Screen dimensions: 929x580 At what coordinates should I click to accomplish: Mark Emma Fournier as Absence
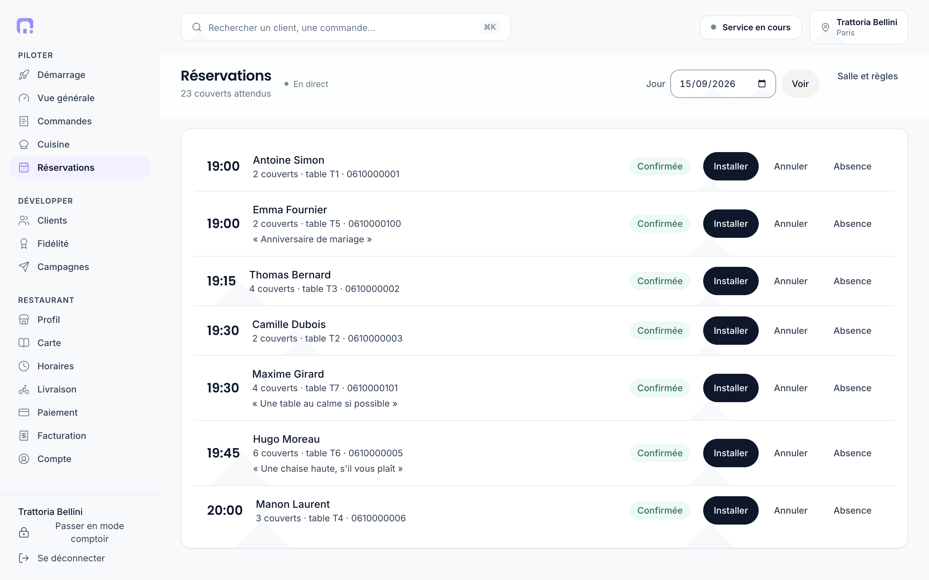point(852,224)
